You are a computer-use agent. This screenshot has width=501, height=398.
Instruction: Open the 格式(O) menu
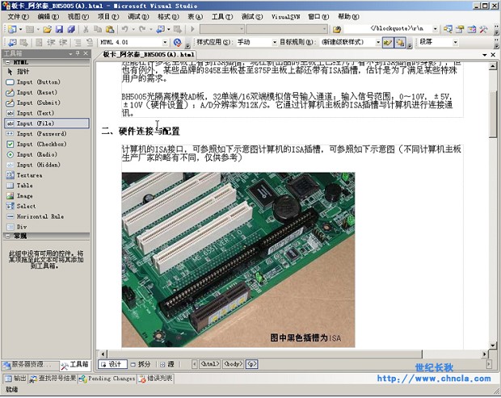pyautogui.click(x=168, y=17)
